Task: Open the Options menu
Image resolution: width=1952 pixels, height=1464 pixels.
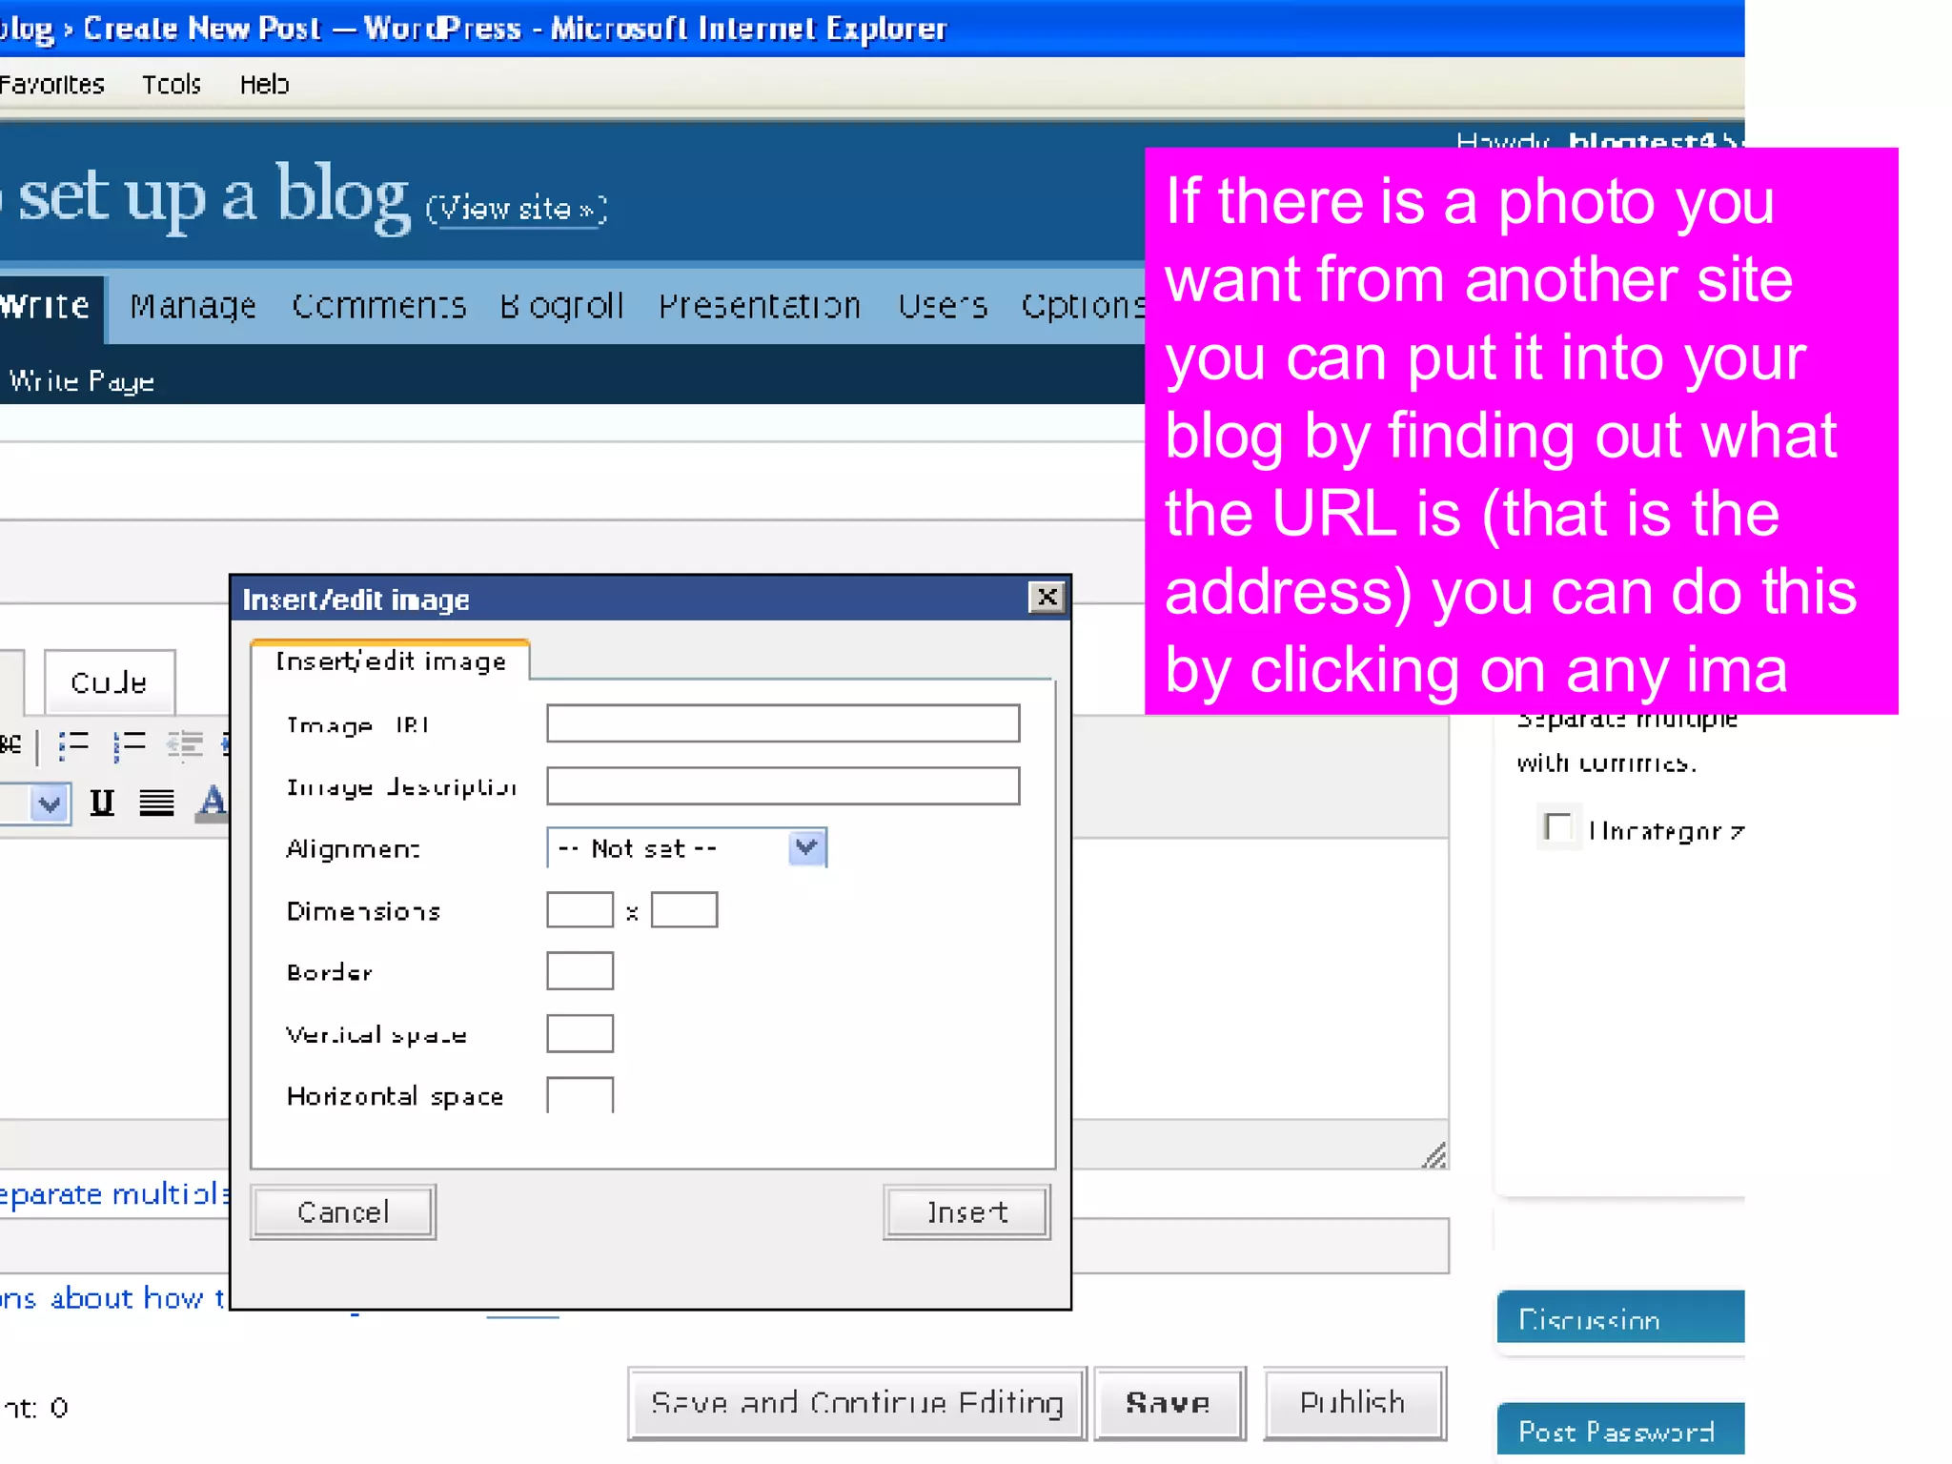Action: point(1083,306)
